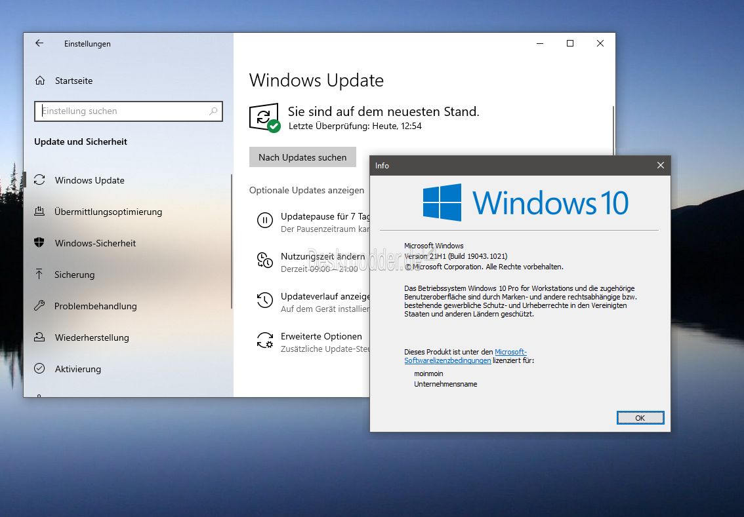Open the Microsoft-Softwarelizenzbedingungen link

(465, 356)
